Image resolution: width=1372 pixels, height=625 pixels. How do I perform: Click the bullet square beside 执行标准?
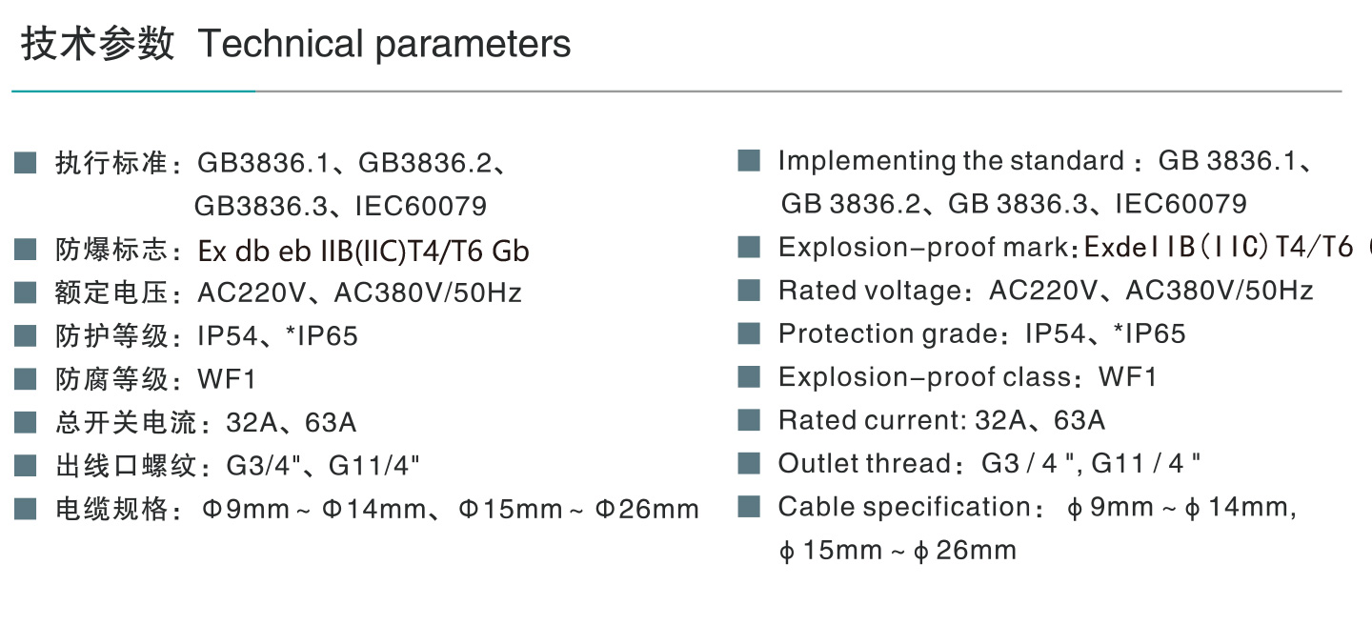(x=25, y=163)
